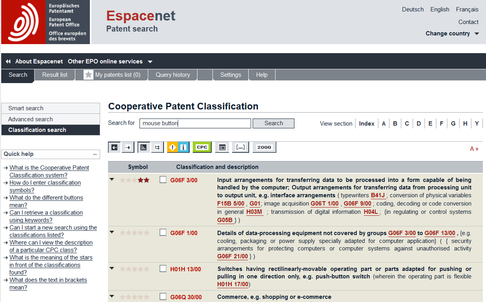Screen dimensions: 486x302
Task: Expand the G06F 1/00 row triangle
Action: click(112, 232)
